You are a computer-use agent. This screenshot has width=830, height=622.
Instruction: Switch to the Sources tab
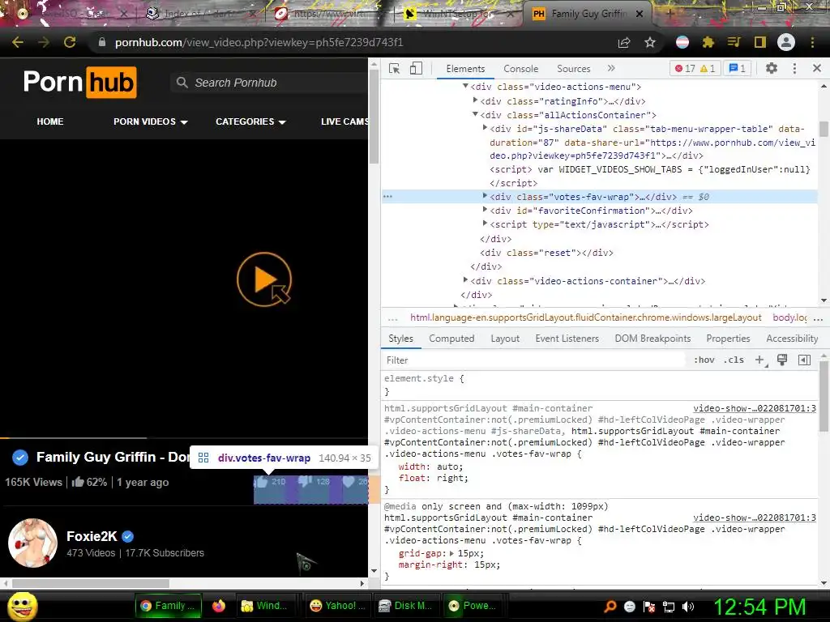(x=573, y=69)
